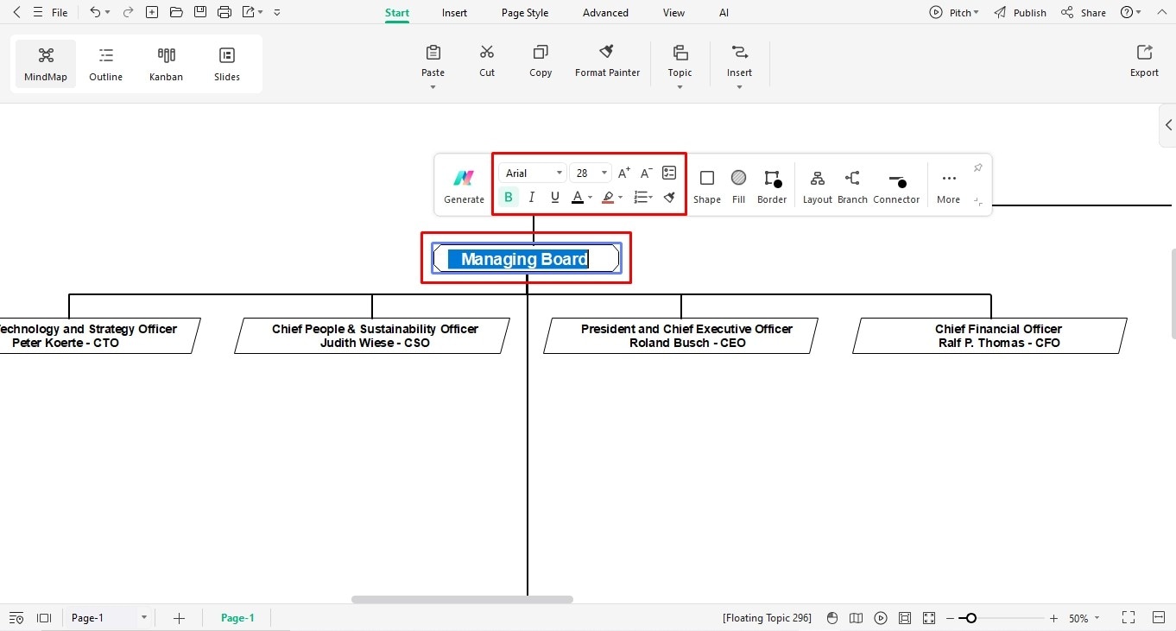Click the horizontal canvas scrollbar
1176x631 pixels.
point(462,599)
